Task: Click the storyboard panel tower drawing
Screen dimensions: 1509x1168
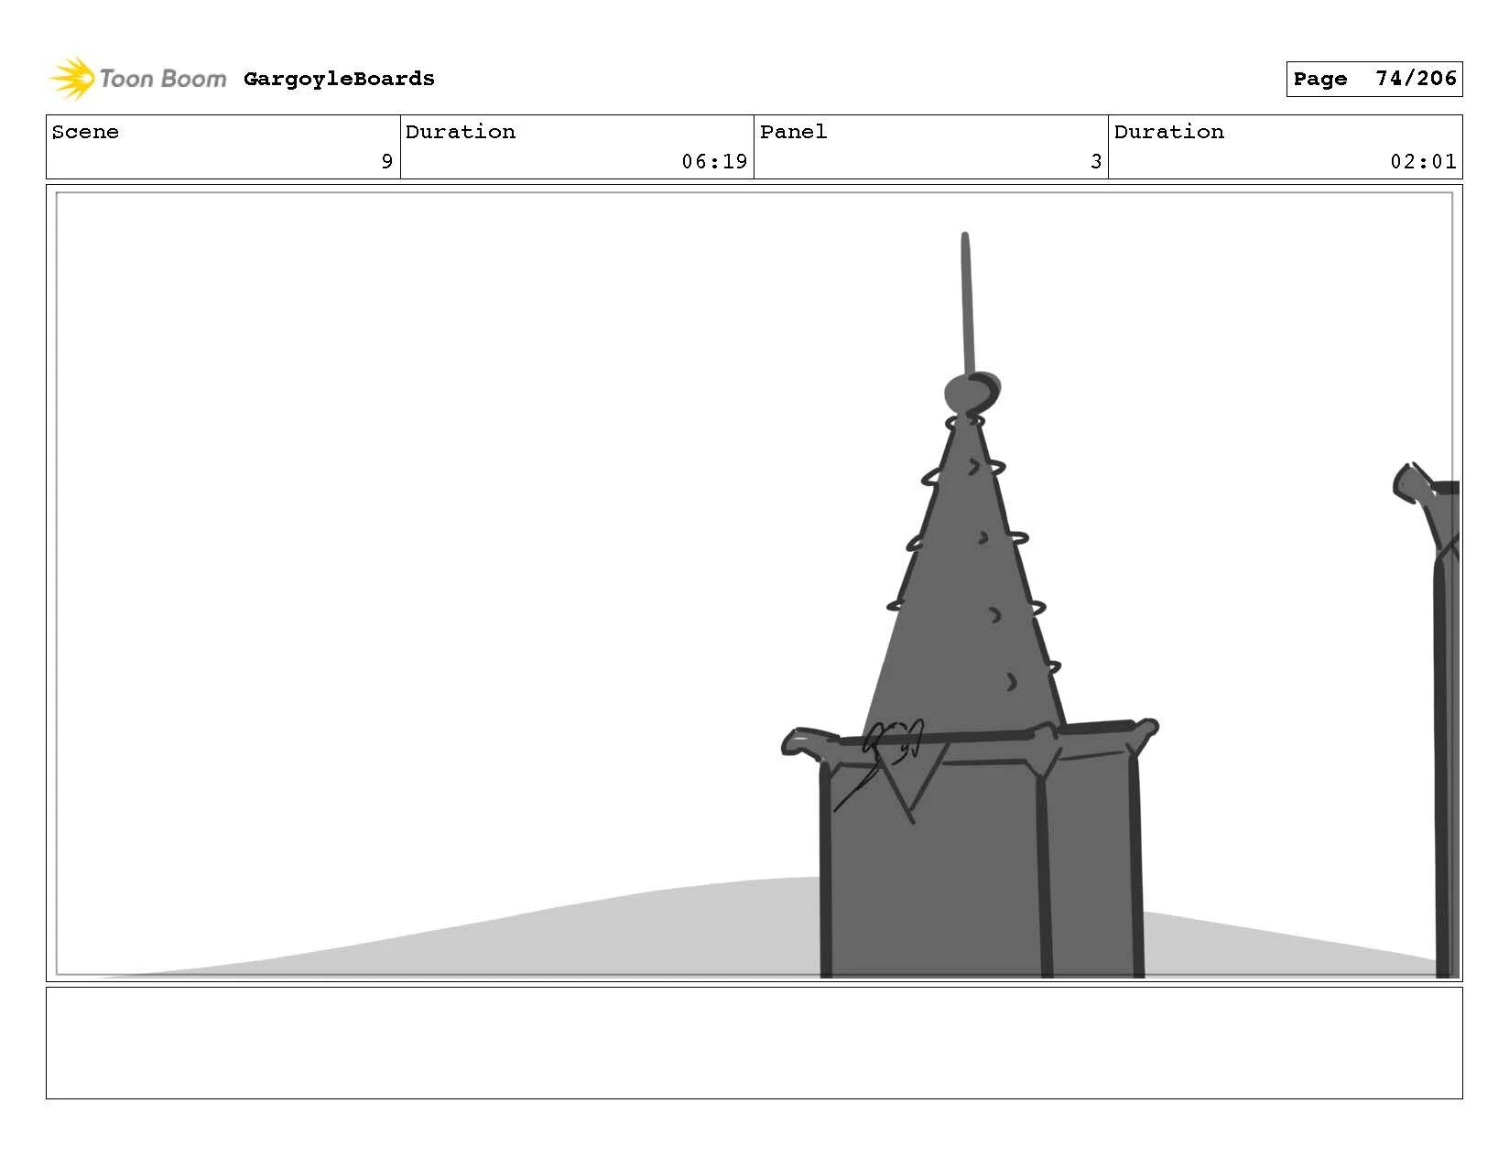Action: [x=971, y=606]
